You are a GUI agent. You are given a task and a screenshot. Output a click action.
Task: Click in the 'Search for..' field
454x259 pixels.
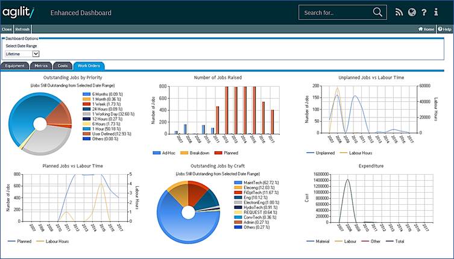pyautogui.click(x=335, y=12)
